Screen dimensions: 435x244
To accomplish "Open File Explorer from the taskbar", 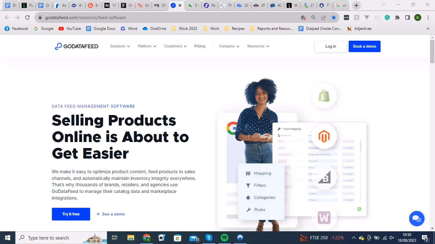I will 131,238.
